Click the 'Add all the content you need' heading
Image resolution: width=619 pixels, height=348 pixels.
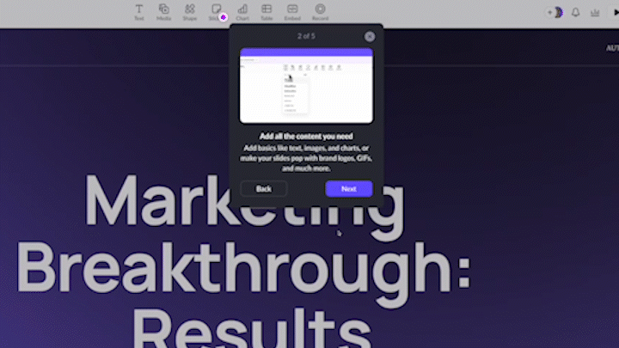[x=306, y=137]
